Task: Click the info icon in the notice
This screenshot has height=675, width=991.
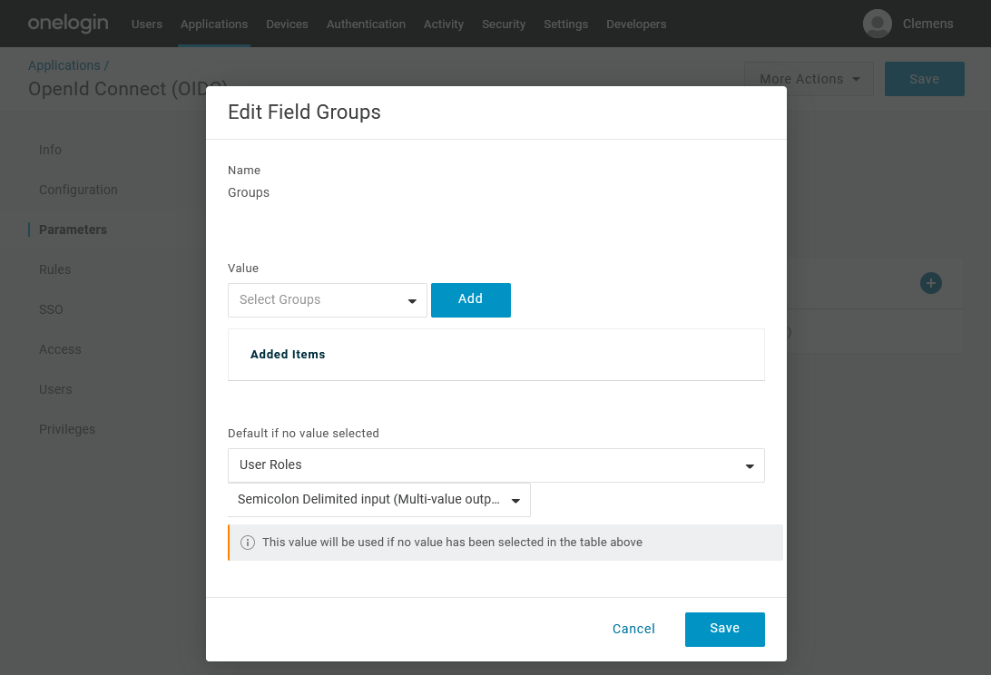Action: pos(247,543)
